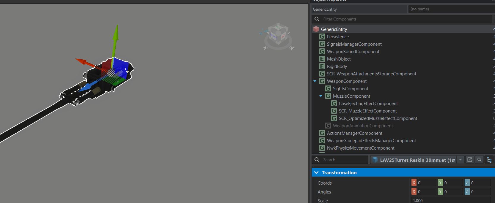
Task: Select the RigidBody component
Action: point(337,66)
